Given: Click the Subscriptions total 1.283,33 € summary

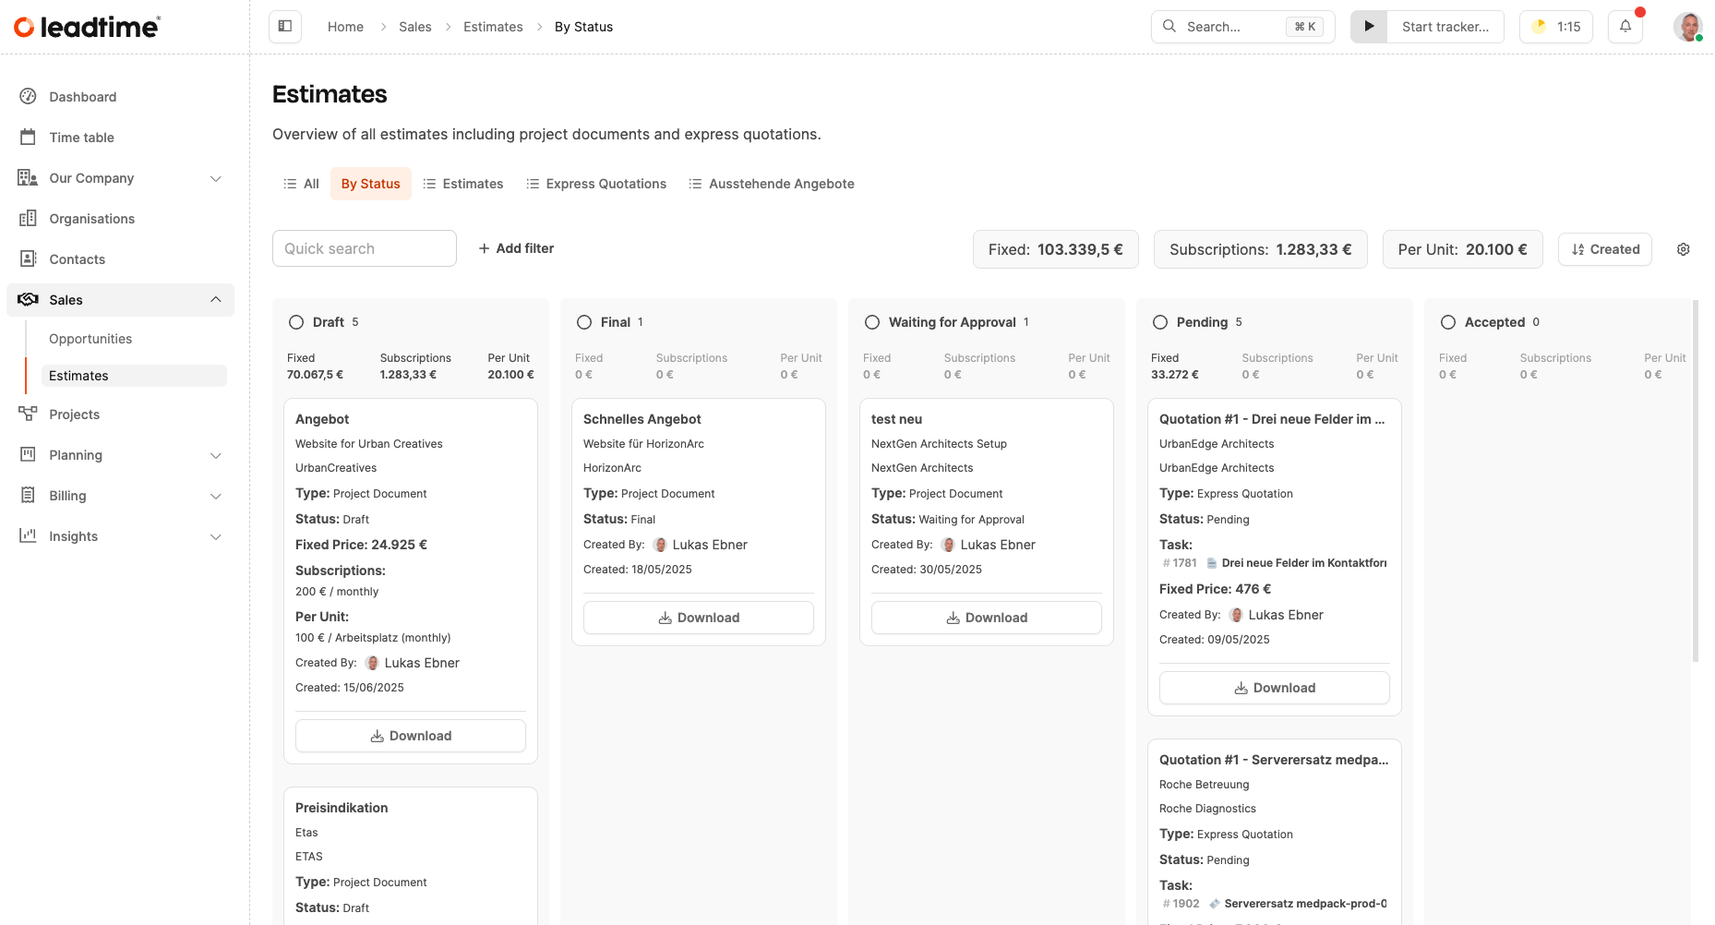Looking at the screenshot, I should click(1261, 249).
